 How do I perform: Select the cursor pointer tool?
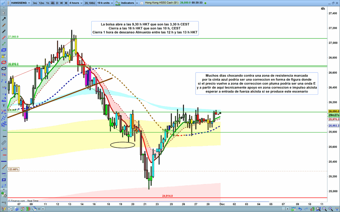(x=4, y=13)
